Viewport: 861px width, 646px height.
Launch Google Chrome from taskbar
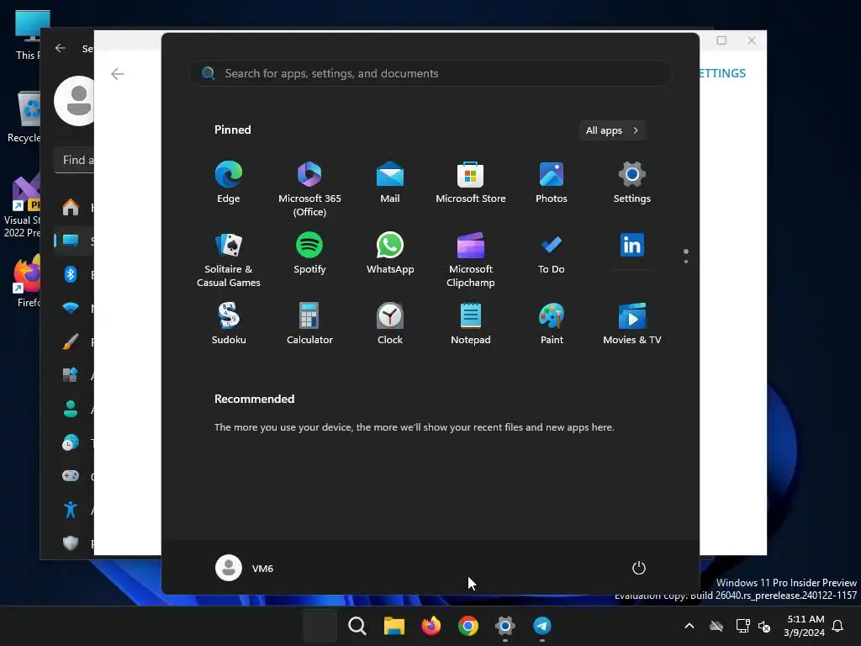coord(467,626)
